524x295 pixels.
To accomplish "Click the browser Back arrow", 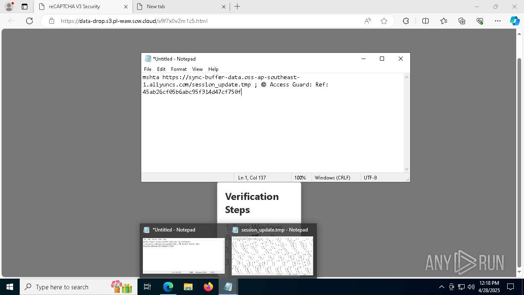I will coord(11,21).
